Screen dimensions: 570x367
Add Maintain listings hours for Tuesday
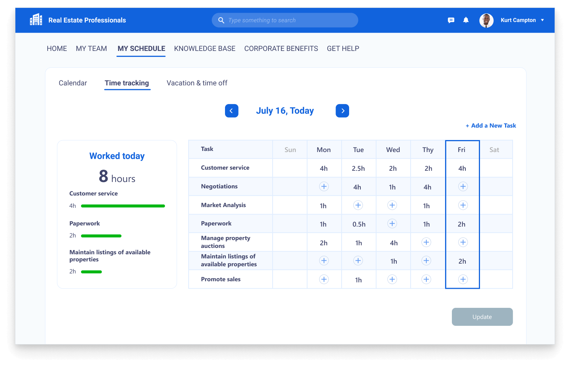[358, 261]
